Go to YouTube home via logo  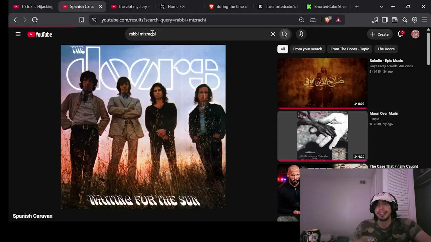click(x=40, y=34)
